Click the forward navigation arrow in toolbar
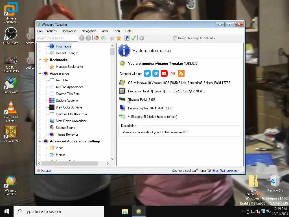This screenshot has width=289, height=217. (x=88, y=38)
